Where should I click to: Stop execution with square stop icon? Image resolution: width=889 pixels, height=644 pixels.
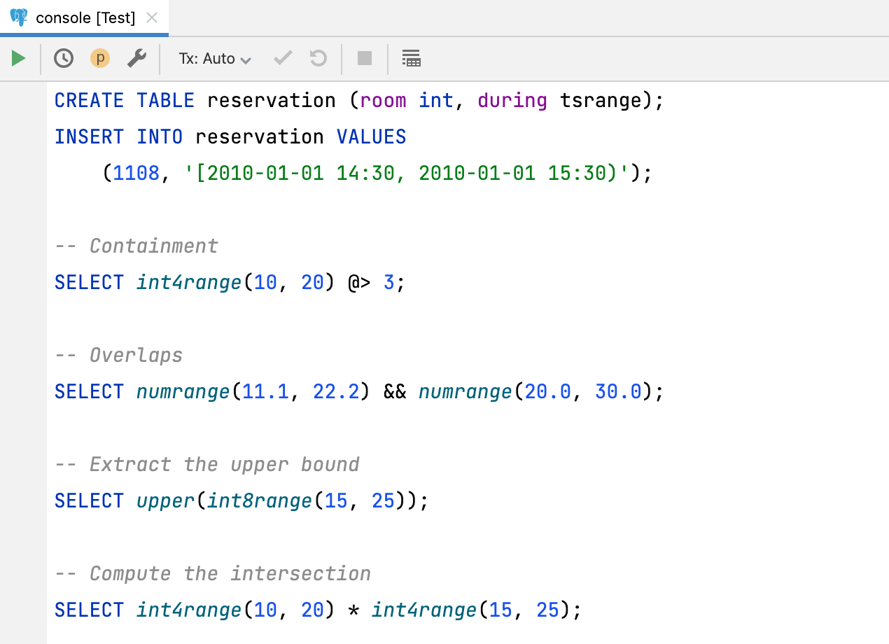[x=365, y=58]
